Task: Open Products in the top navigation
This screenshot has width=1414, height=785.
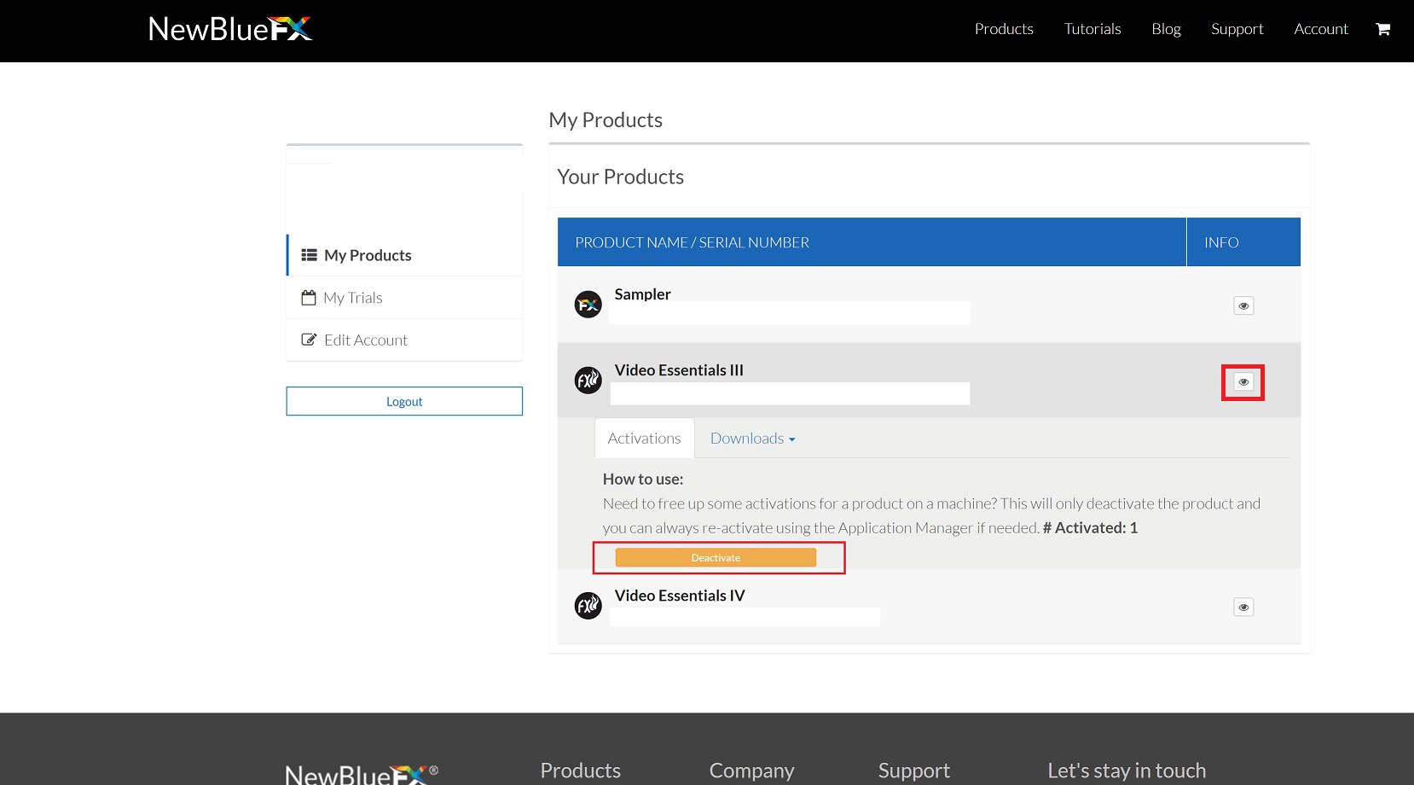Action: point(1004,29)
